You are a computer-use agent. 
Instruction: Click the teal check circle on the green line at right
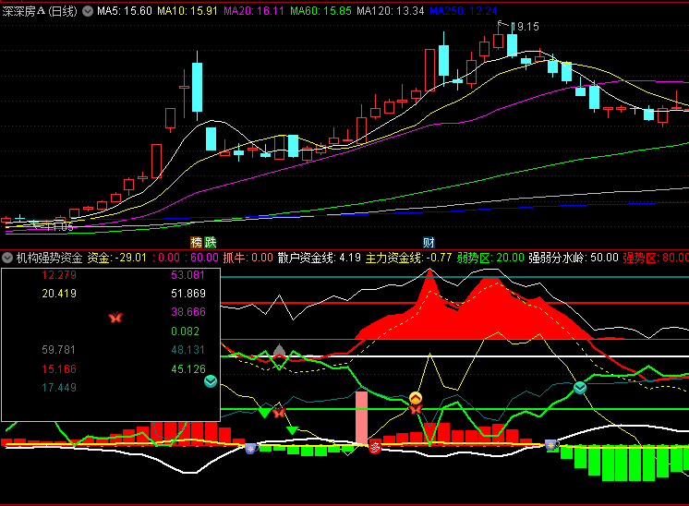point(580,388)
